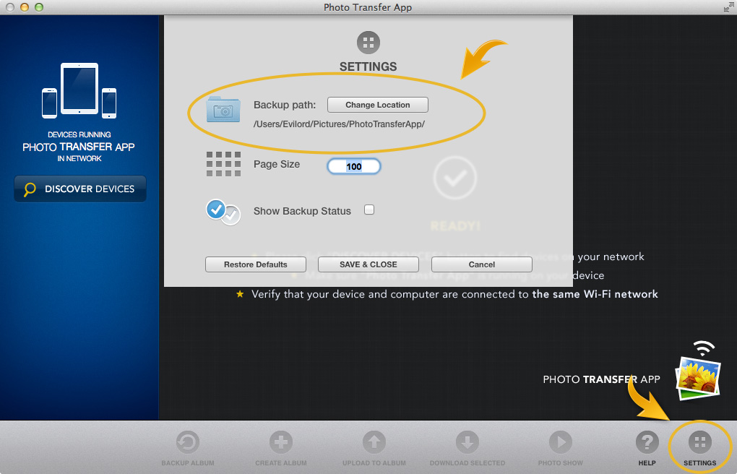737x474 pixels.
Task: Click the 'Show Backup Status' label
Action: click(x=302, y=211)
